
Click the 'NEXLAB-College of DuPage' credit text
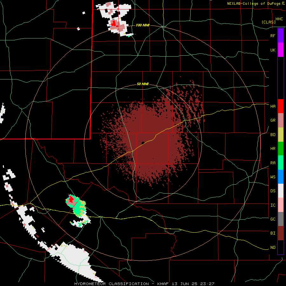point(254,3)
